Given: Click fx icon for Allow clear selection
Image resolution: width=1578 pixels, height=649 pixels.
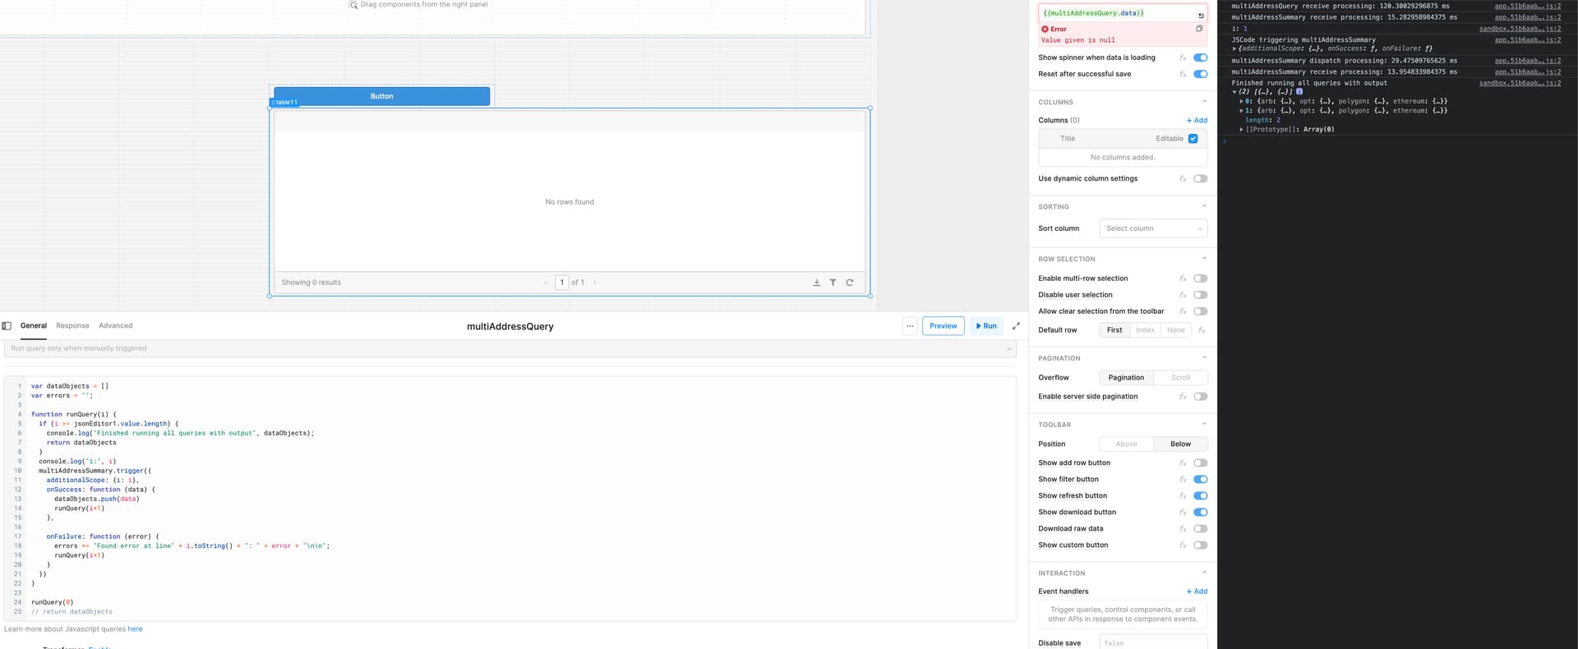Looking at the screenshot, I should pyautogui.click(x=1183, y=311).
